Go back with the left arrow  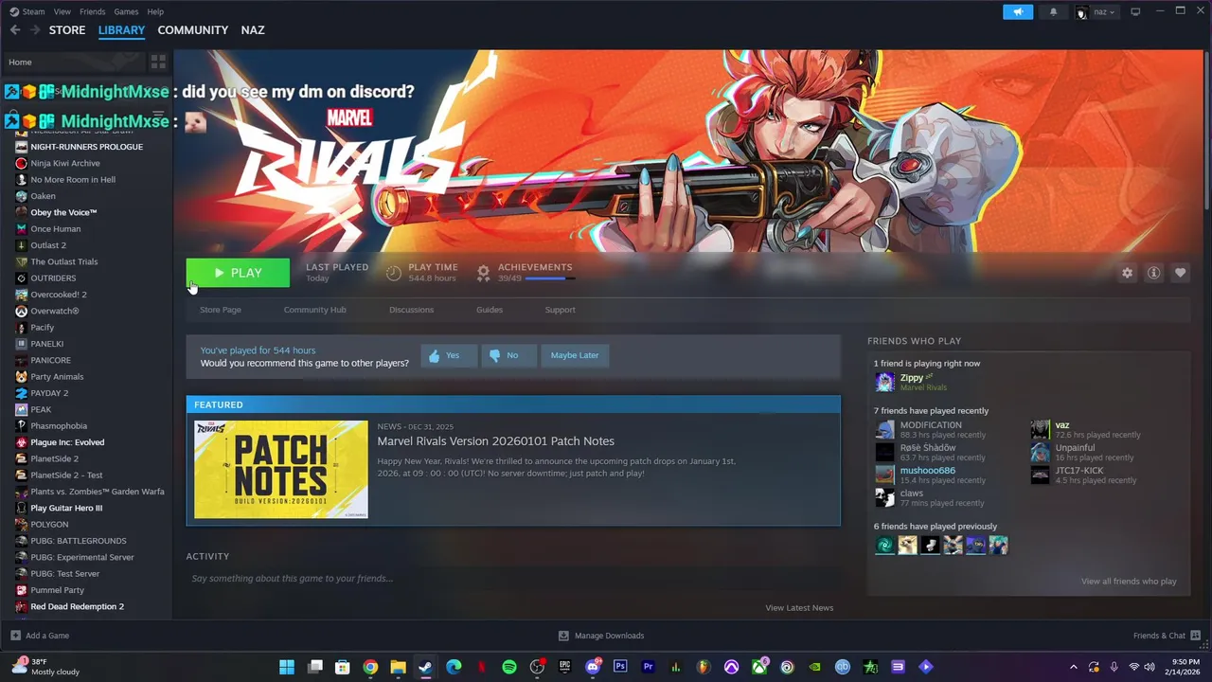tap(15, 30)
